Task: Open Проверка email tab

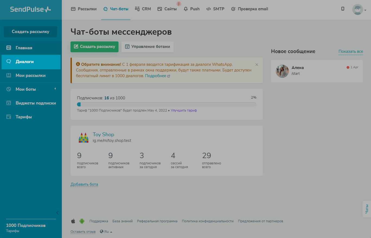Action: coord(250,9)
